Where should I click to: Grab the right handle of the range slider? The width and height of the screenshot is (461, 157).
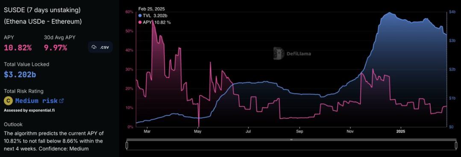[456, 145]
